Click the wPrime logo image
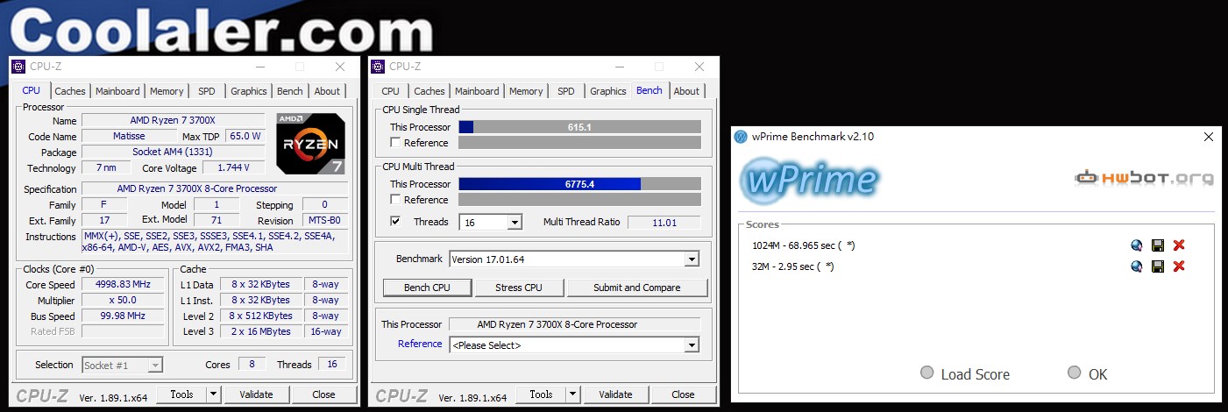The image size is (1228, 412). [808, 179]
